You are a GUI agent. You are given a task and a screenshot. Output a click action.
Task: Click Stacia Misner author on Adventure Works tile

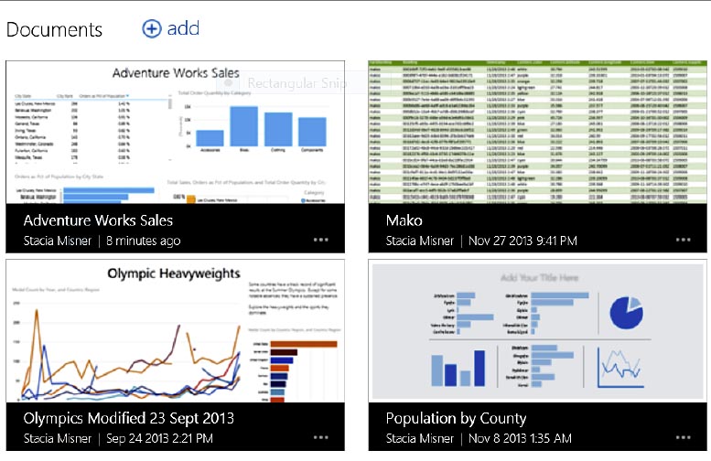(x=59, y=241)
